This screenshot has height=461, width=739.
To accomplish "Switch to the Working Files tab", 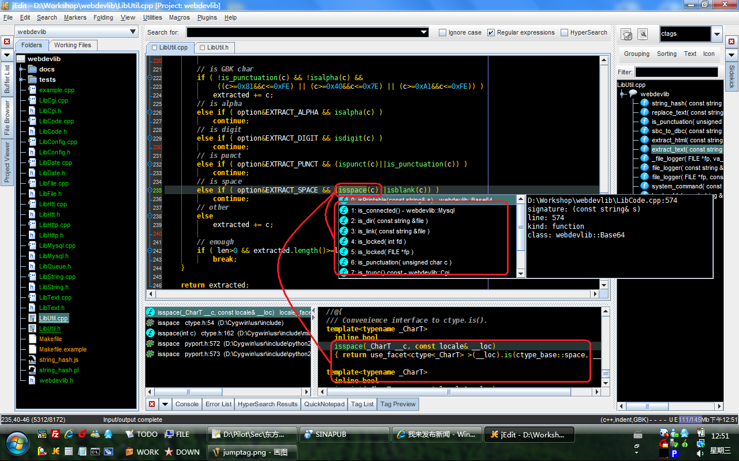I will (73, 45).
